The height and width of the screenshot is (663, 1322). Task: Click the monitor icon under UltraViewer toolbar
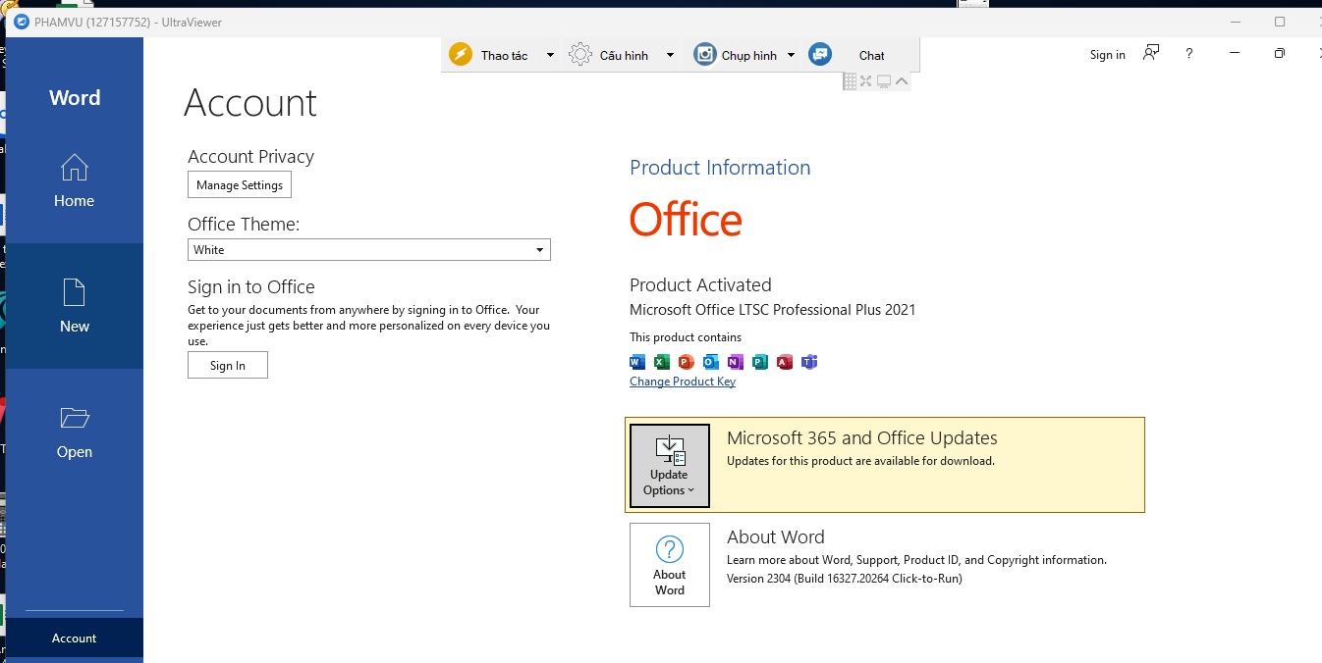coord(883,81)
